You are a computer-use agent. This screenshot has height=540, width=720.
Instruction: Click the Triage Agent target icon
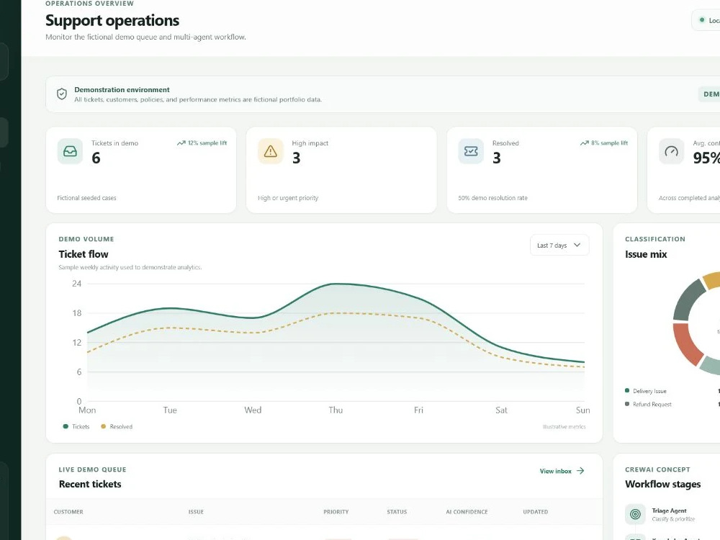[635, 514]
